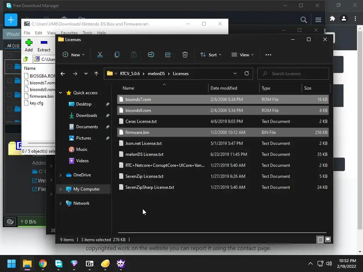This screenshot has height=272, width=363.
Task: Click the Cut scissors icon in Explorer toolbar
Action: tap(100, 55)
